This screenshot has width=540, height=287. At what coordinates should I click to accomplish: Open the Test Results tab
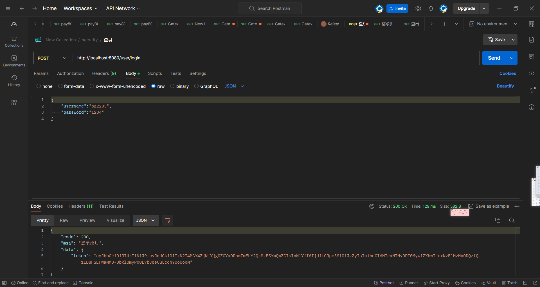111,206
